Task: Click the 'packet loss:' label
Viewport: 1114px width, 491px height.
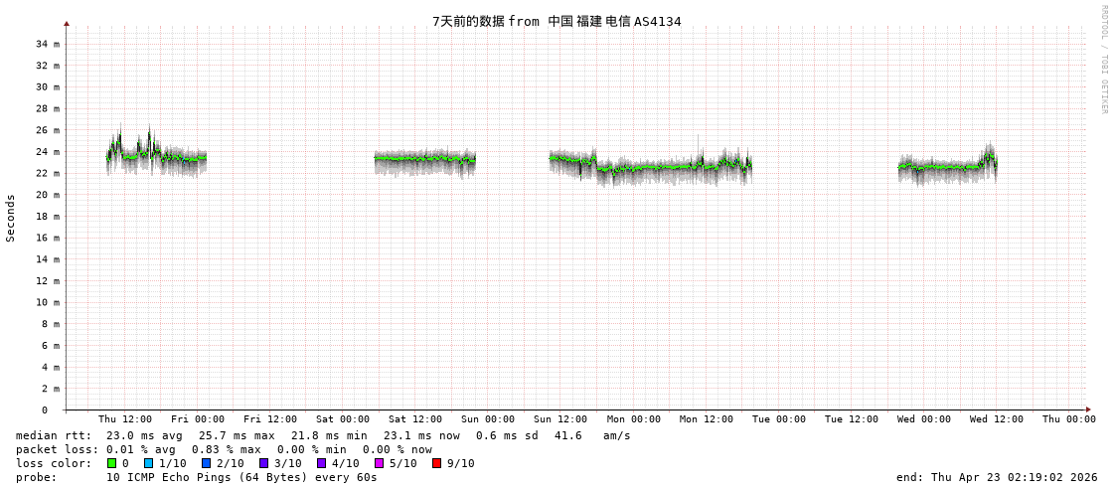Action: point(56,450)
